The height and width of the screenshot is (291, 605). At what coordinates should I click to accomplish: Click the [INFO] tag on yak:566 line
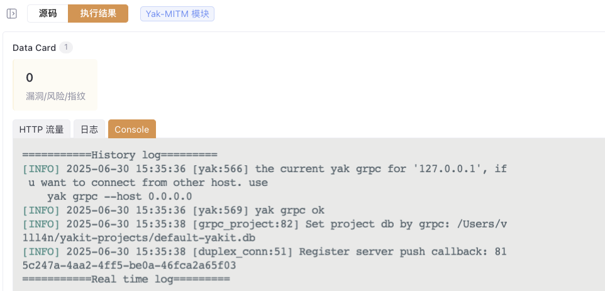click(42, 169)
